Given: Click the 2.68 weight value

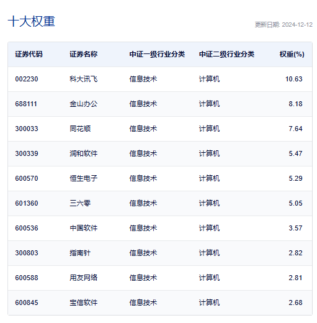Looking at the screenshot, I should pos(295,303).
